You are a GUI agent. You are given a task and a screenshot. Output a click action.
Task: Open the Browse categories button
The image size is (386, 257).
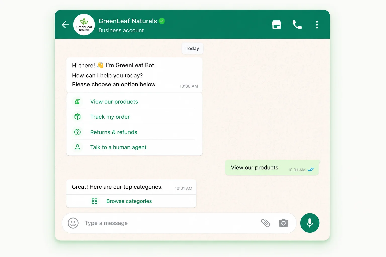coord(131,201)
